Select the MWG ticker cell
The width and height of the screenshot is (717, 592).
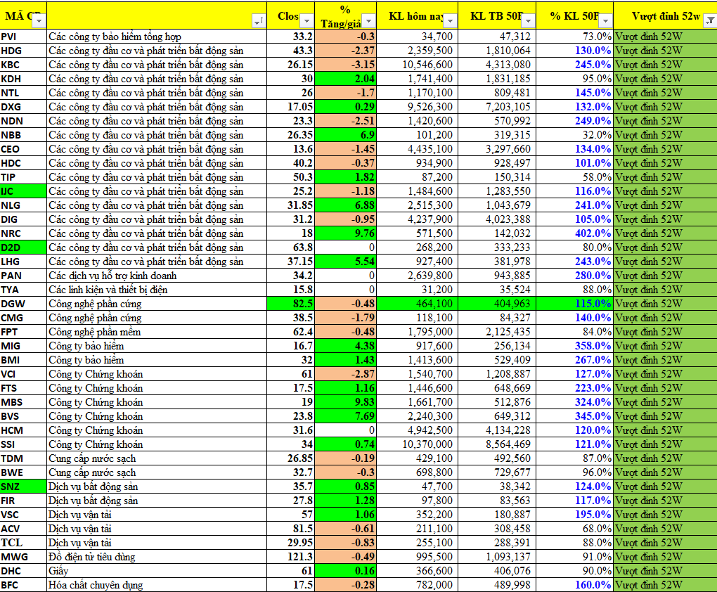pyautogui.click(x=23, y=557)
